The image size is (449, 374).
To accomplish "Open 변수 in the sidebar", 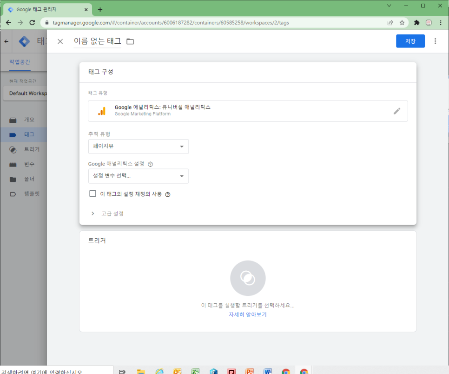I will point(24,164).
